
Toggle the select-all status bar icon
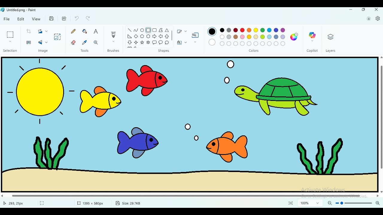42,203
